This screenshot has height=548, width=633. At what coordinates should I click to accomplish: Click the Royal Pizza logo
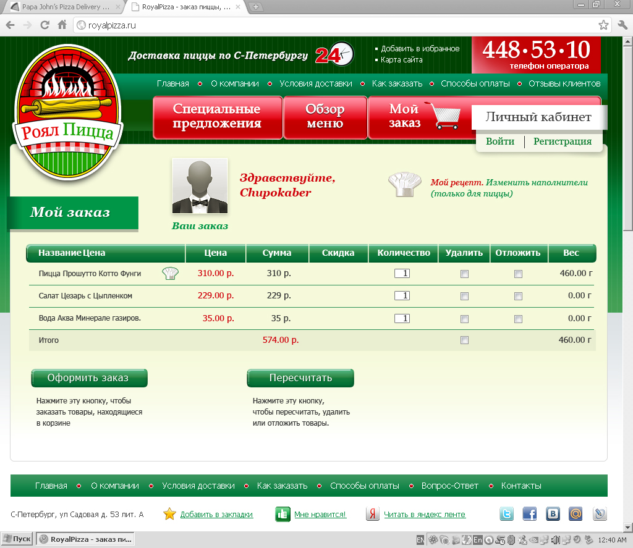click(x=67, y=113)
